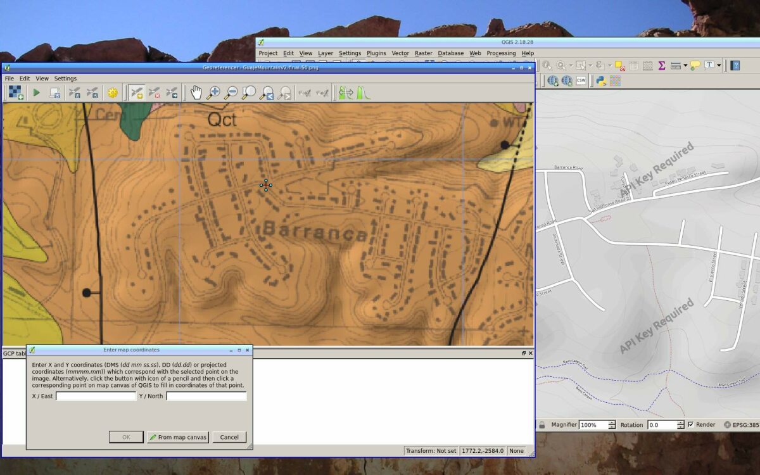Viewport: 760px width, 475px height.
Task: Select the Add Point tool
Action: (x=137, y=93)
